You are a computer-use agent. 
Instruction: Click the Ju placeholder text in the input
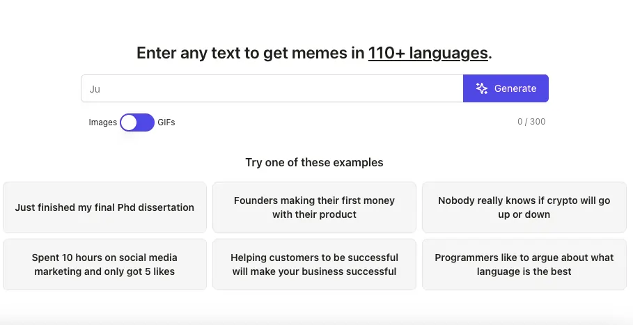pyautogui.click(x=95, y=89)
